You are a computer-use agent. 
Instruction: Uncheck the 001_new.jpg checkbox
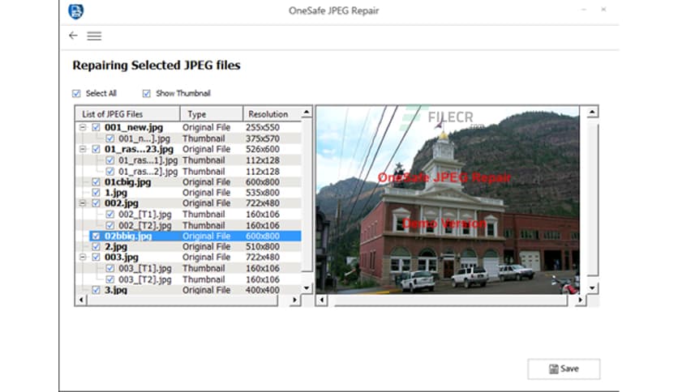96,127
